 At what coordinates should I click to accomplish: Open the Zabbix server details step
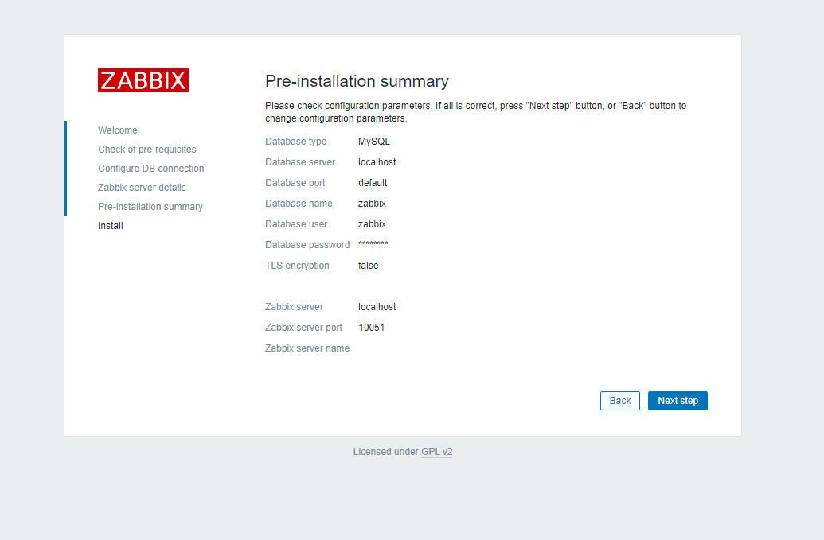pos(142,188)
